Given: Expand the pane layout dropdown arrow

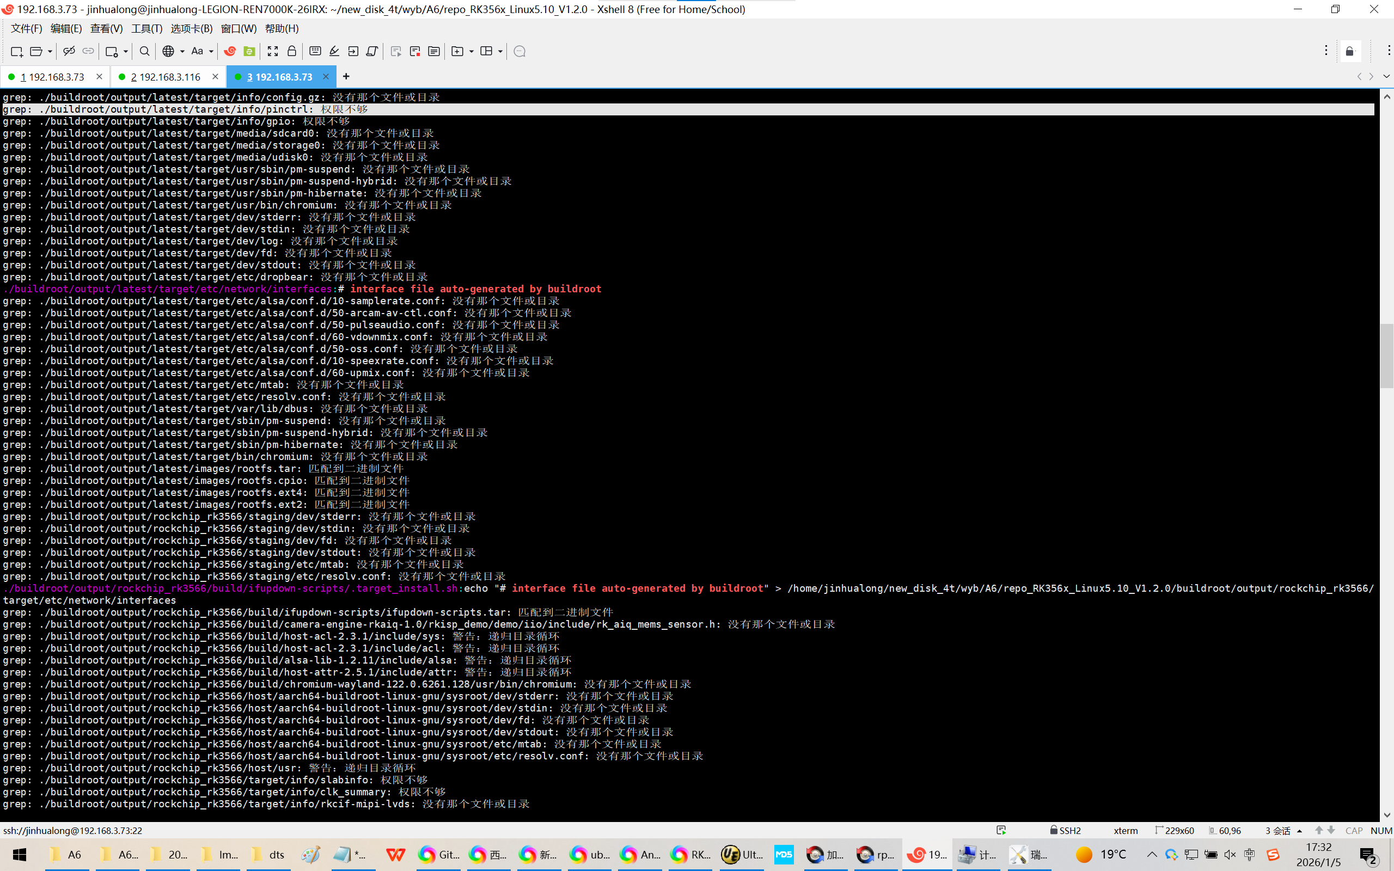Looking at the screenshot, I should point(500,51).
